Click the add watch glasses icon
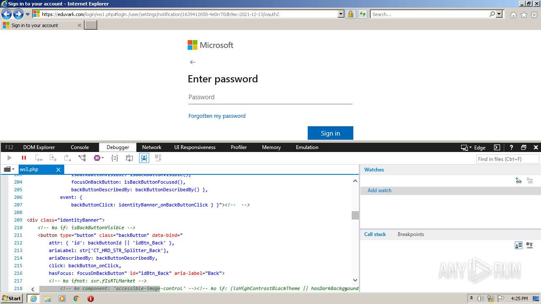This screenshot has width=541, height=304. click(519, 181)
